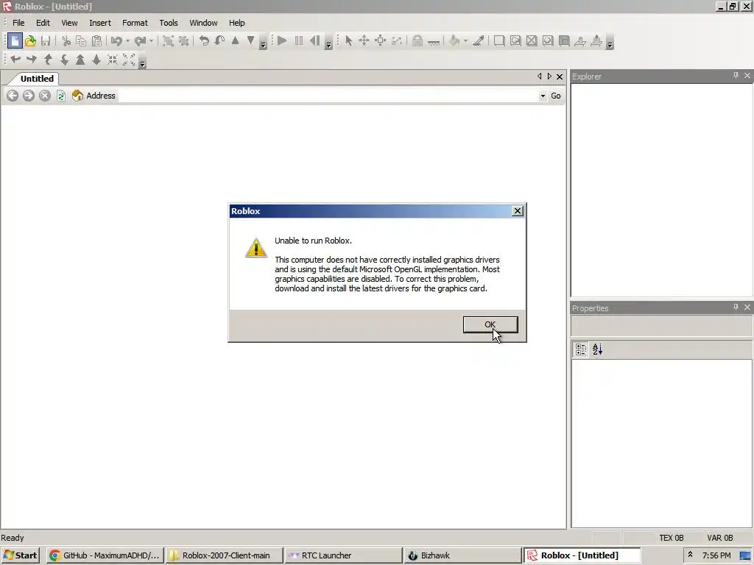Viewport: 754px width, 565px height.
Task: Select the Weld surface tool with X
Action: (532, 41)
